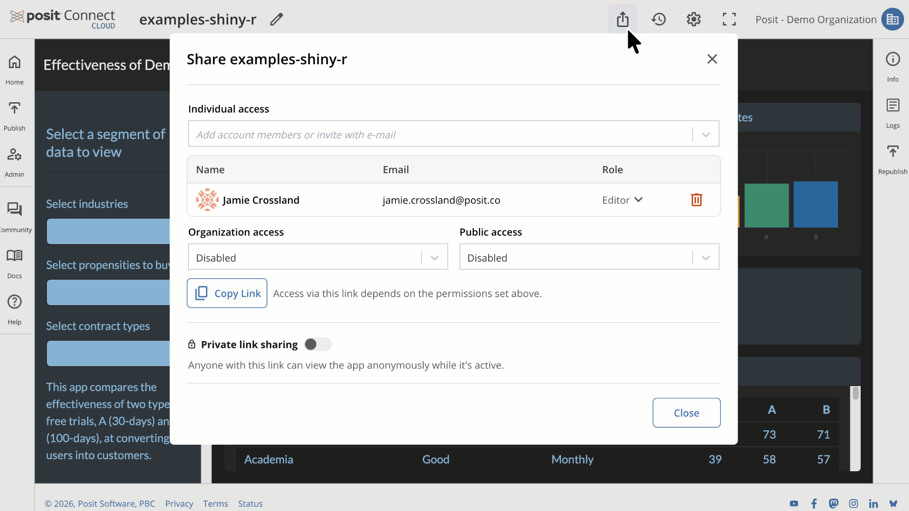This screenshot has height=511, width=909.
Task: Open settings gear icon in header
Action: [x=694, y=19]
